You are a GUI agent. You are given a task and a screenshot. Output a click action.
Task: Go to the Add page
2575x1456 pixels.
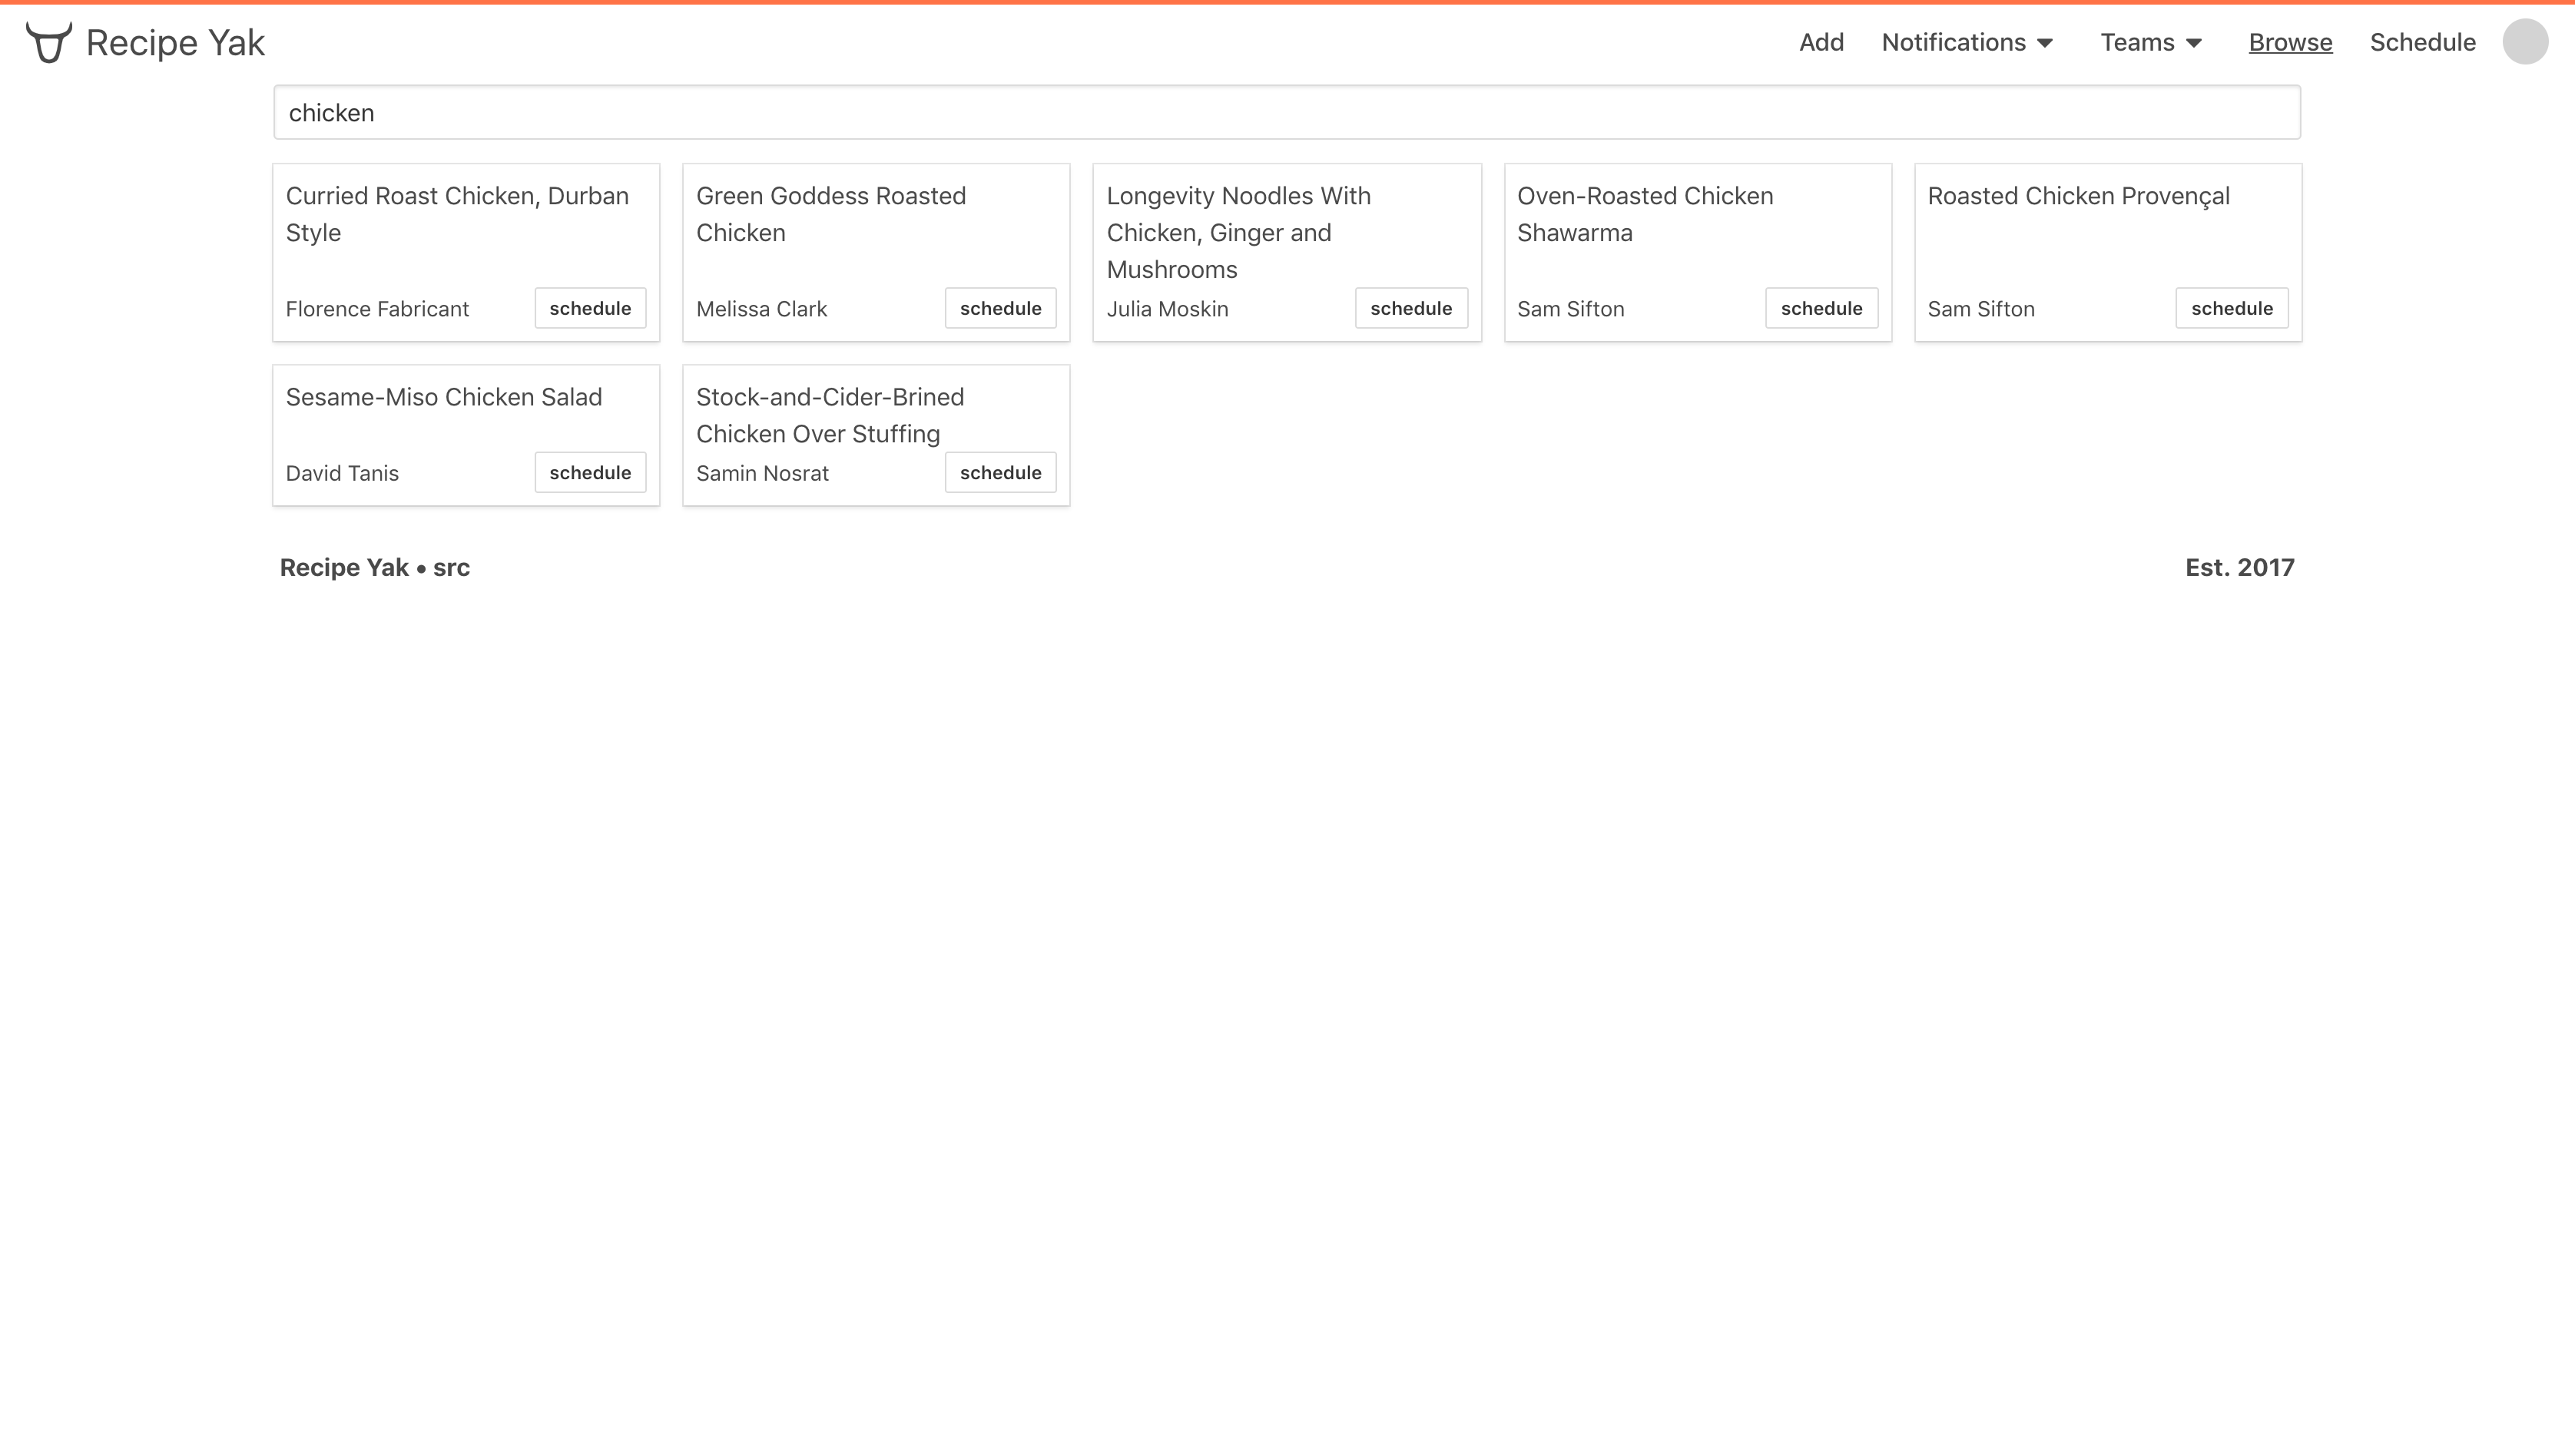point(1821,42)
